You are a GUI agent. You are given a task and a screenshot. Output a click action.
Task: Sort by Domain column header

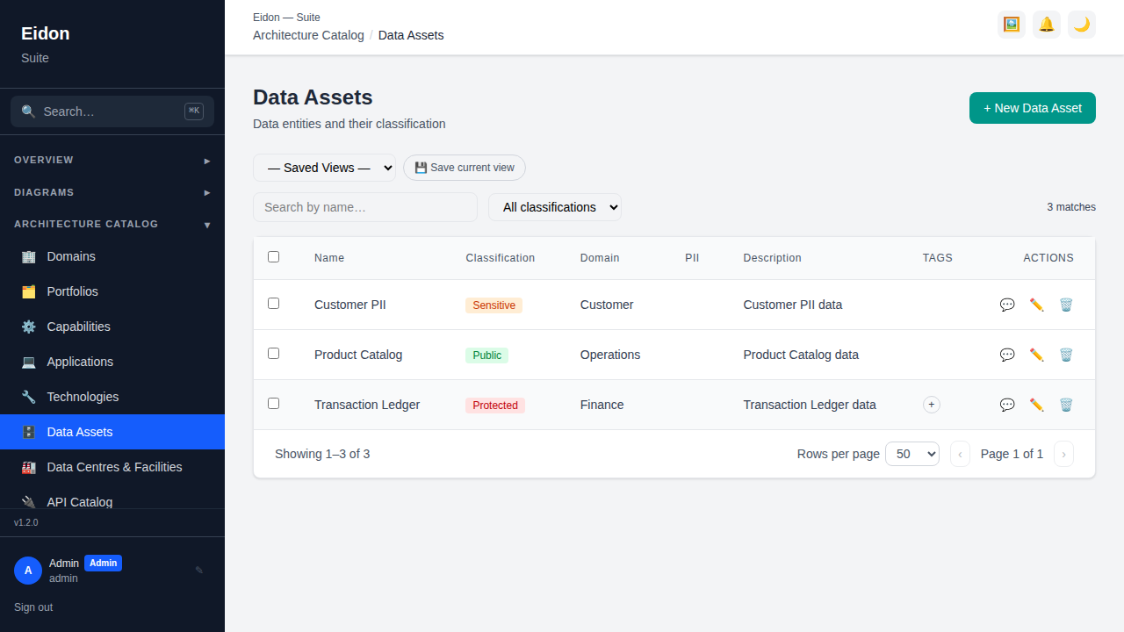tap(600, 258)
